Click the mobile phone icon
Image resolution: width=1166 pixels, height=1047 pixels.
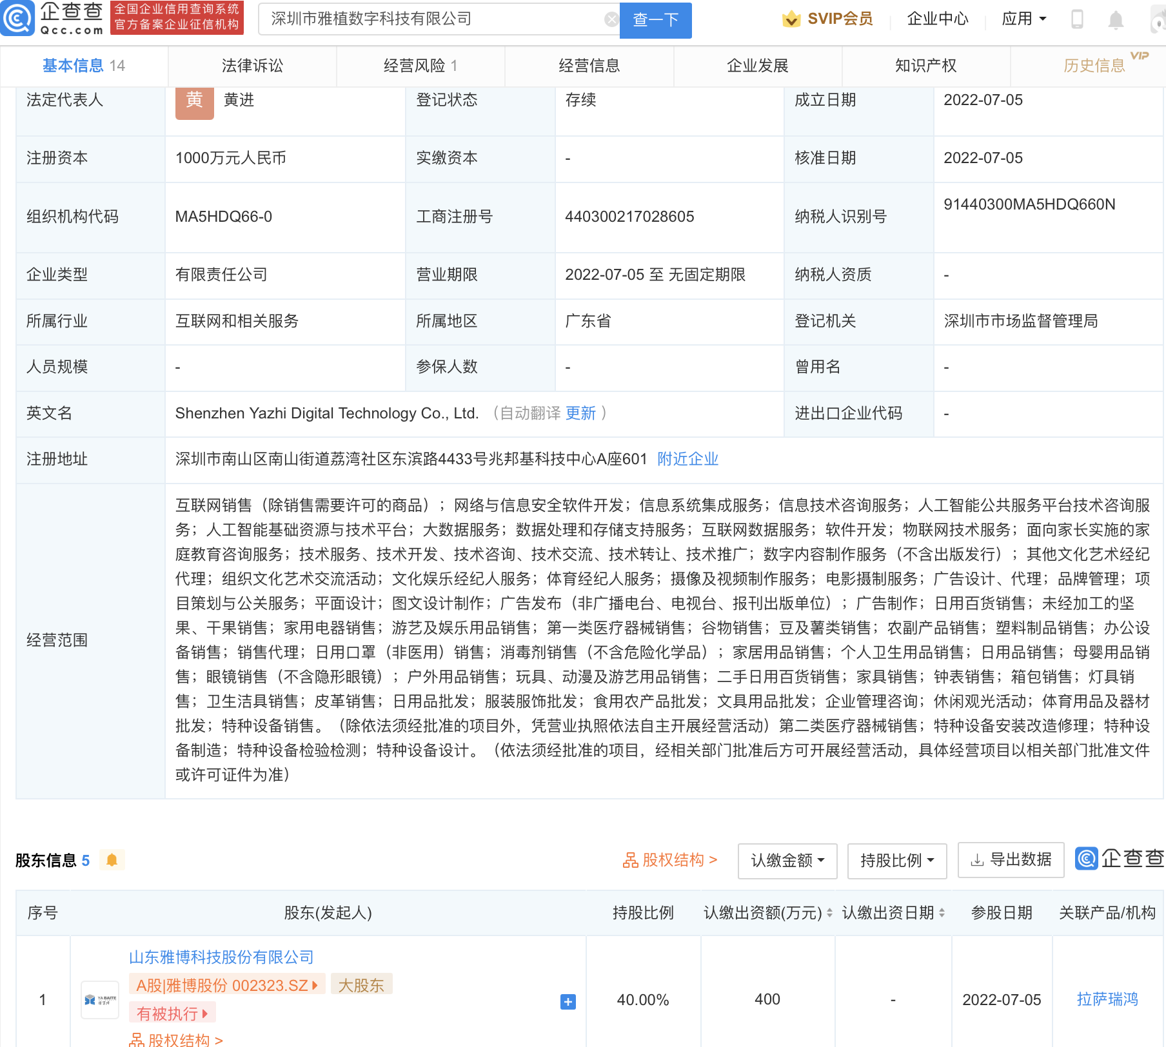tap(1077, 19)
